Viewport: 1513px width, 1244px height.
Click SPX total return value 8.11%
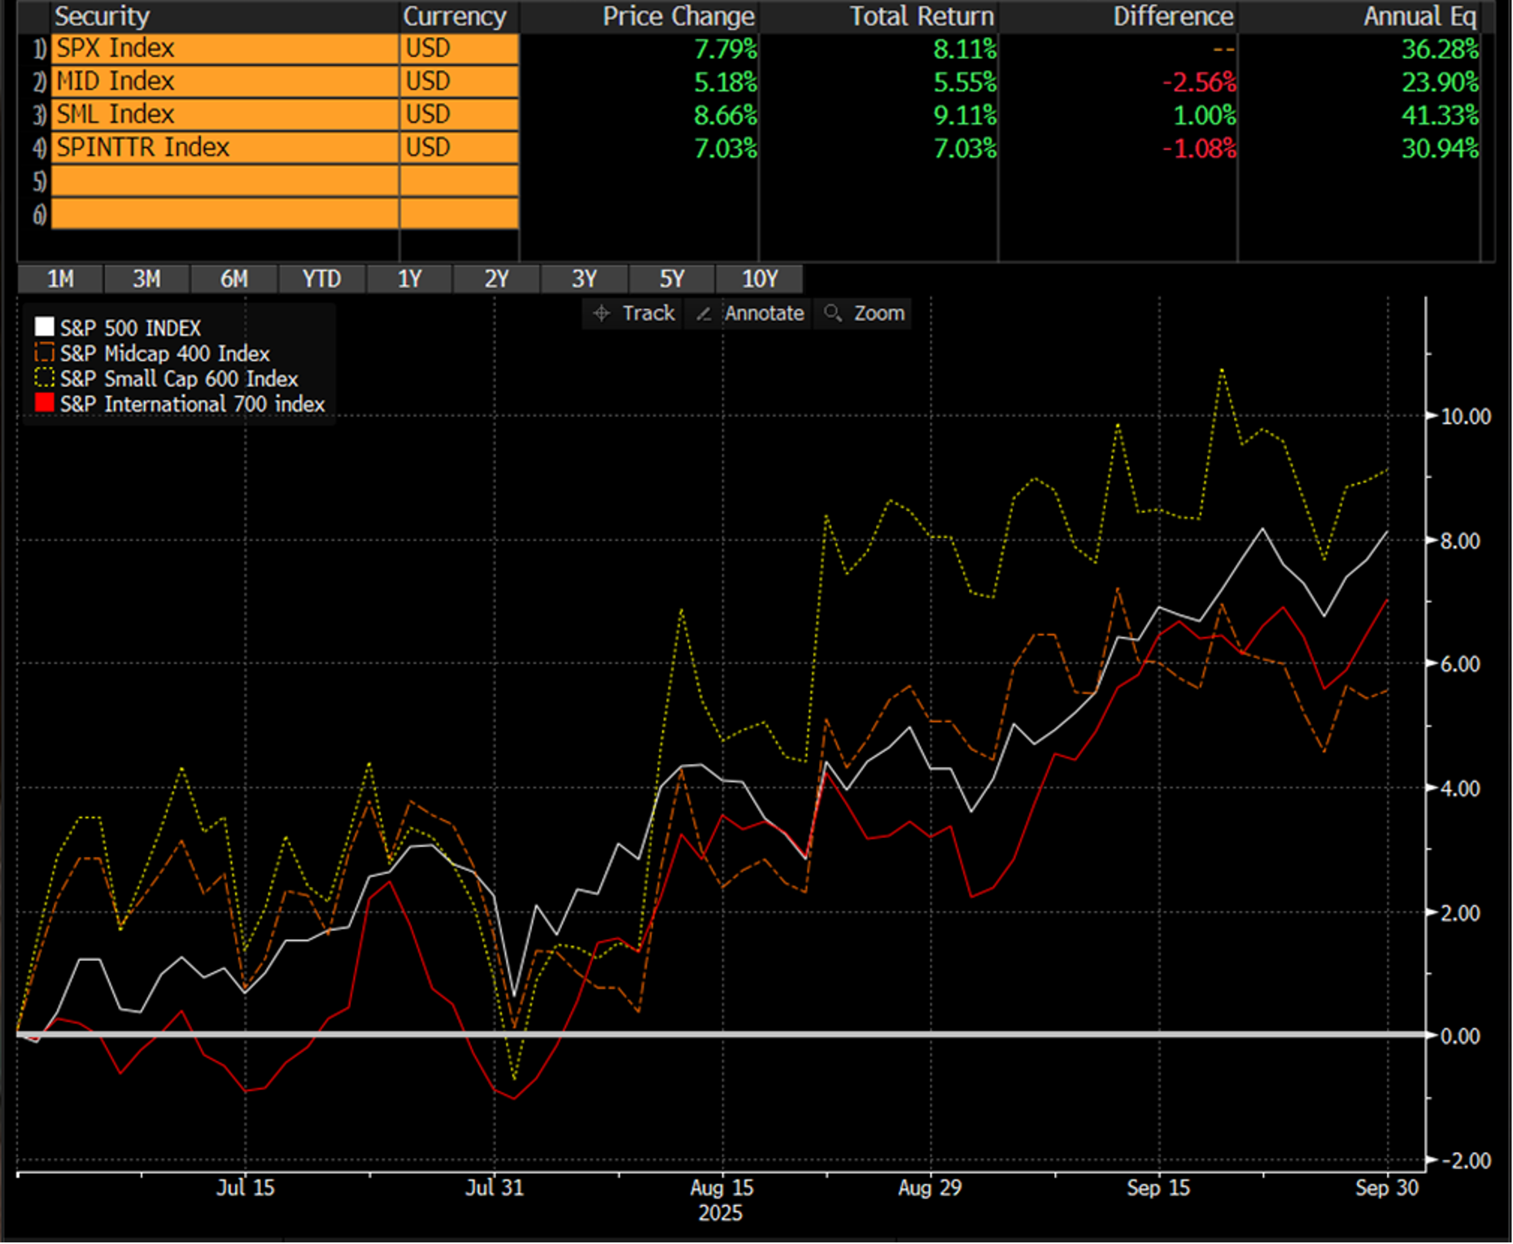coord(965,50)
